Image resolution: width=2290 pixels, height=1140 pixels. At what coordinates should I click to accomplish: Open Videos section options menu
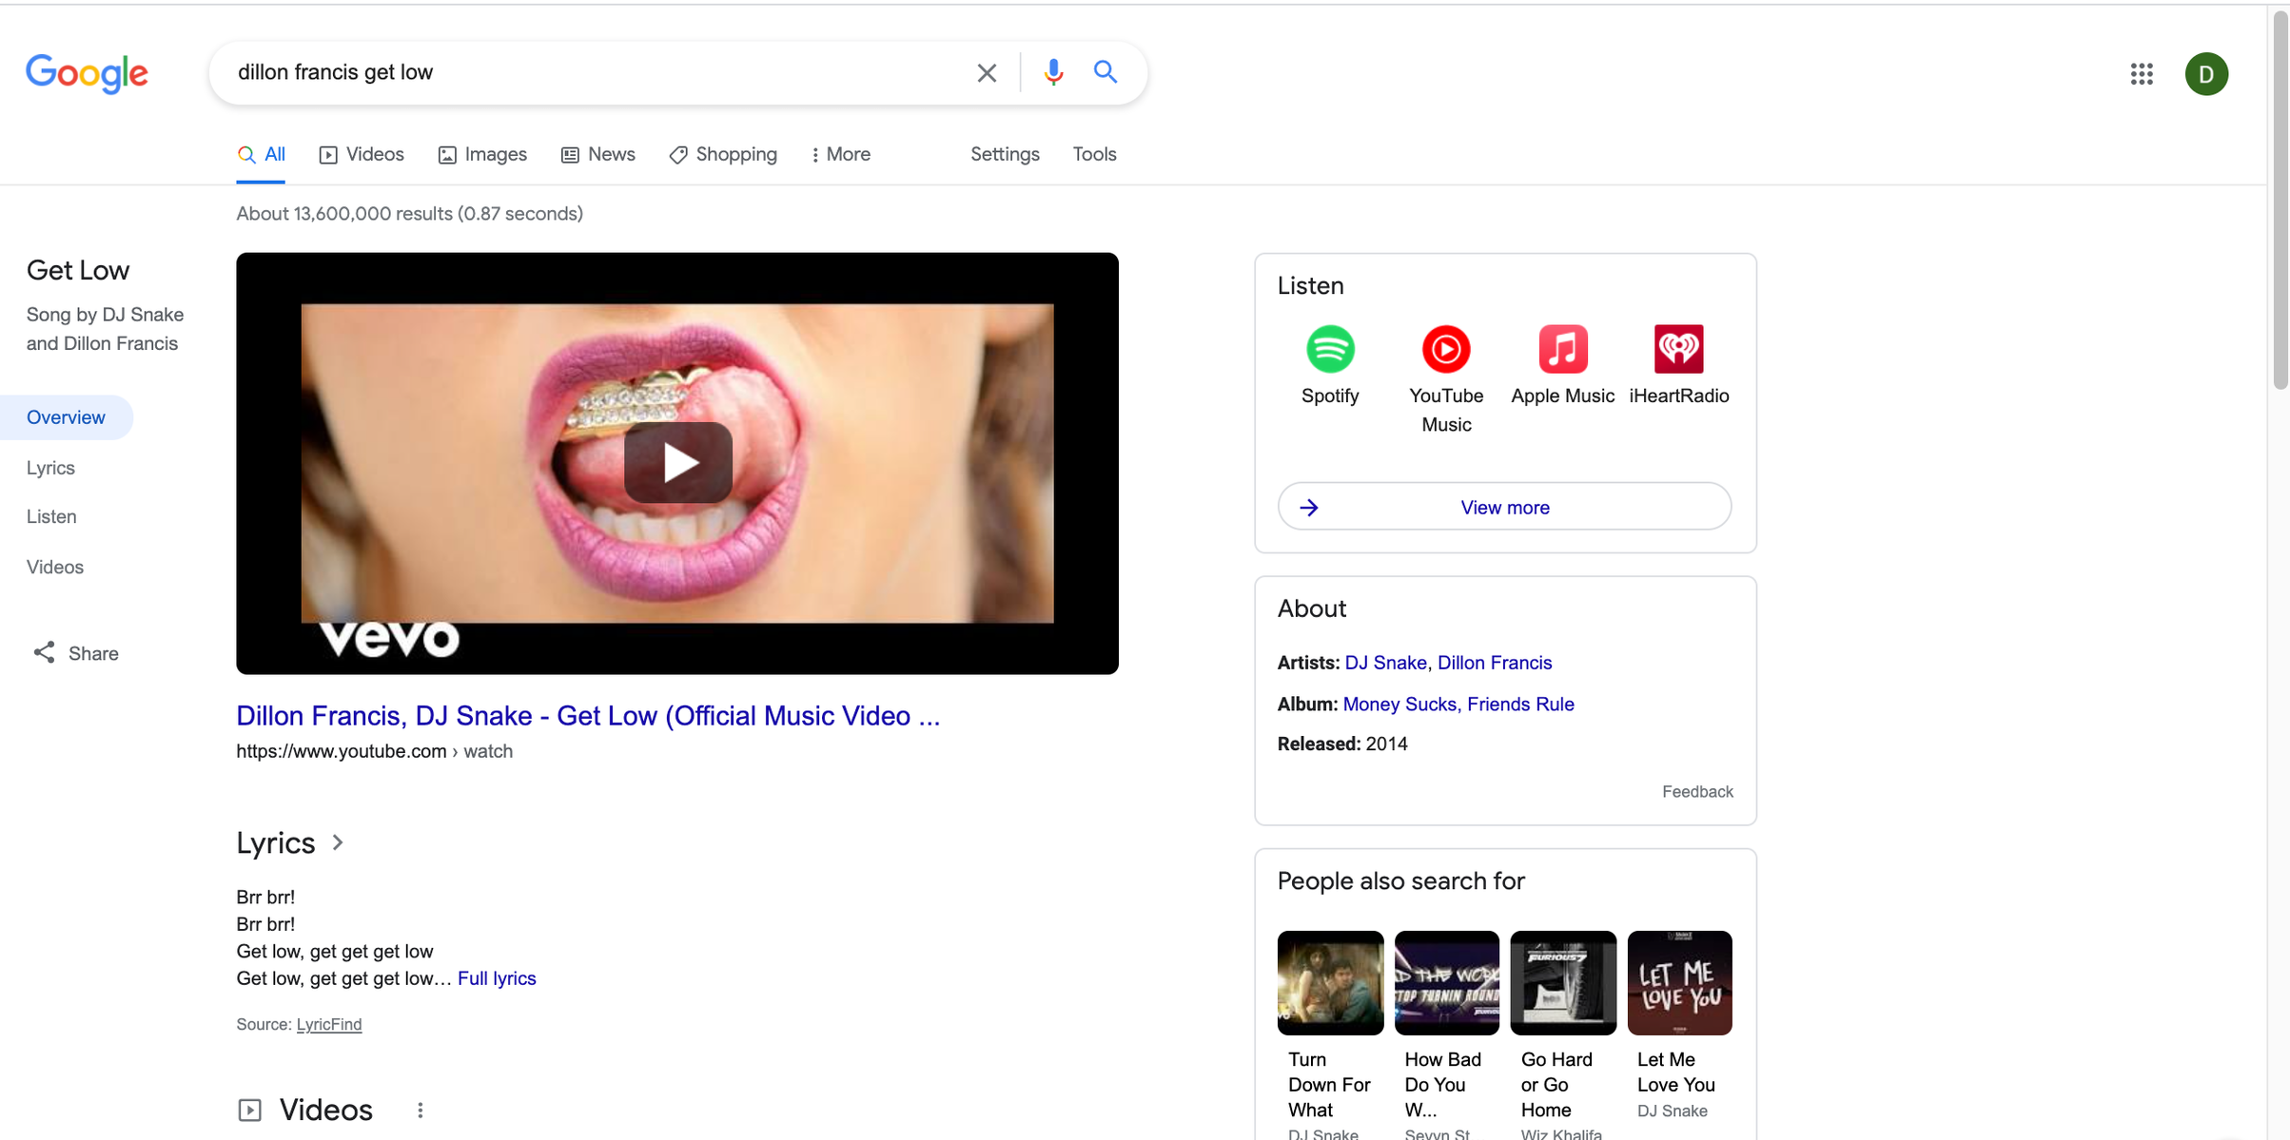pos(420,1110)
